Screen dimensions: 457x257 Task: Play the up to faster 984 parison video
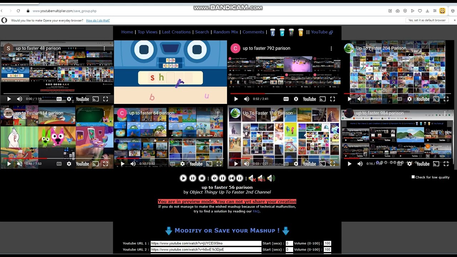tap(350, 164)
